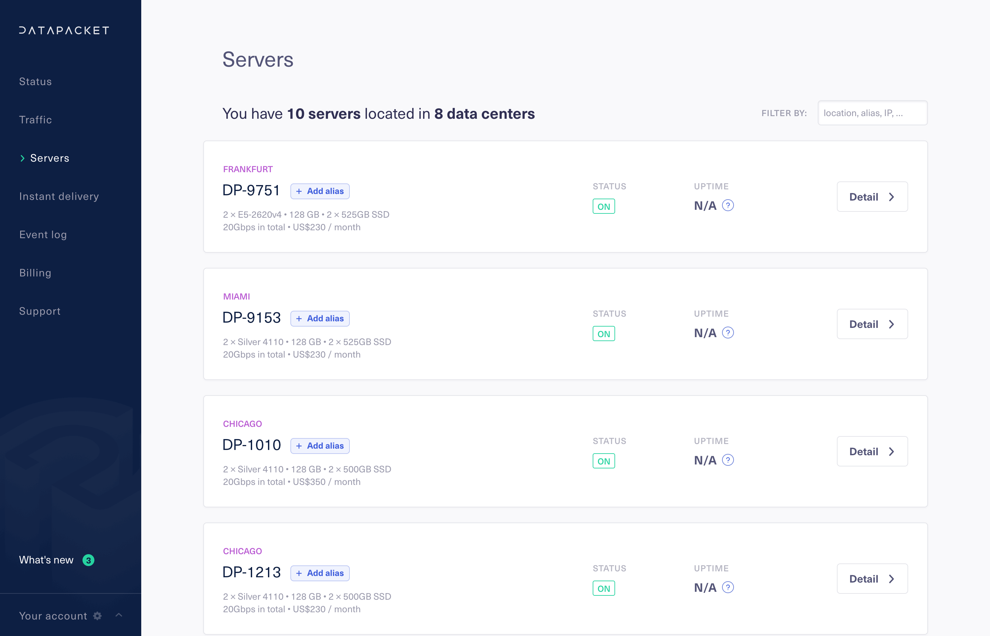The width and height of the screenshot is (990, 636).
Task: Click uptime help icon for DP-9153
Action: pyautogui.click(x=728, y=333)
